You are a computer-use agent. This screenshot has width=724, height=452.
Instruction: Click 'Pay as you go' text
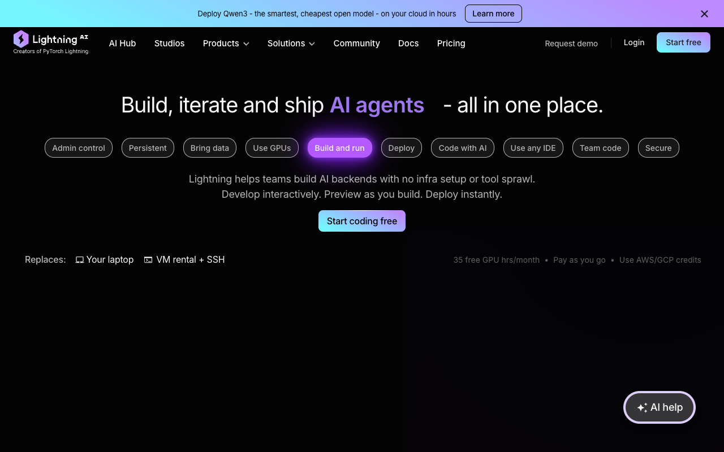pyautogui.click(x=579, y=260)
